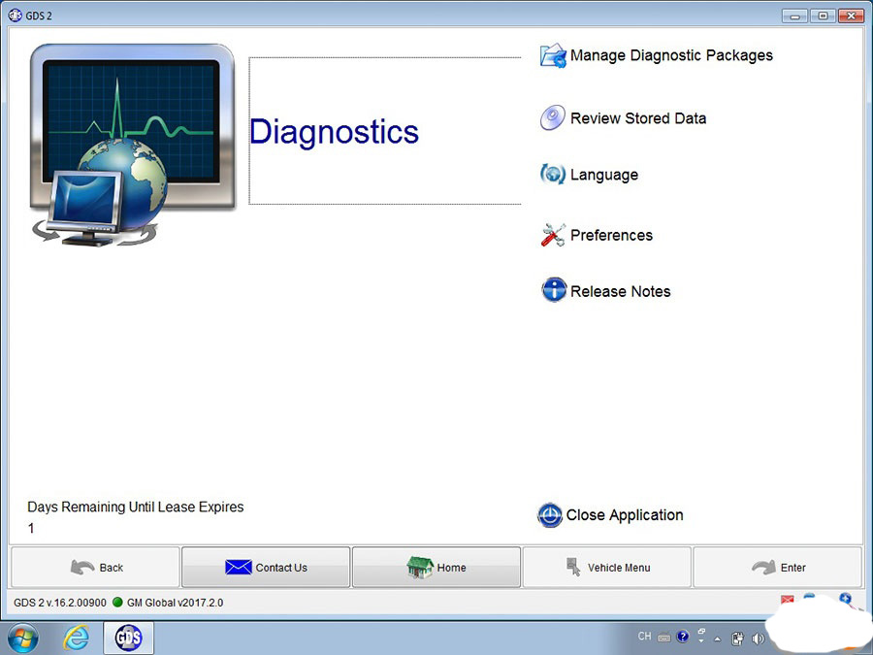This screenshot has height=655, width=873.
Task: Click the info icon beside Release Notes
Action: coord(554,290)
